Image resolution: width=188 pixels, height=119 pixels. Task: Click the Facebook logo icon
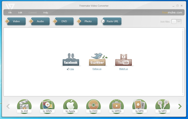click(71, 59)
